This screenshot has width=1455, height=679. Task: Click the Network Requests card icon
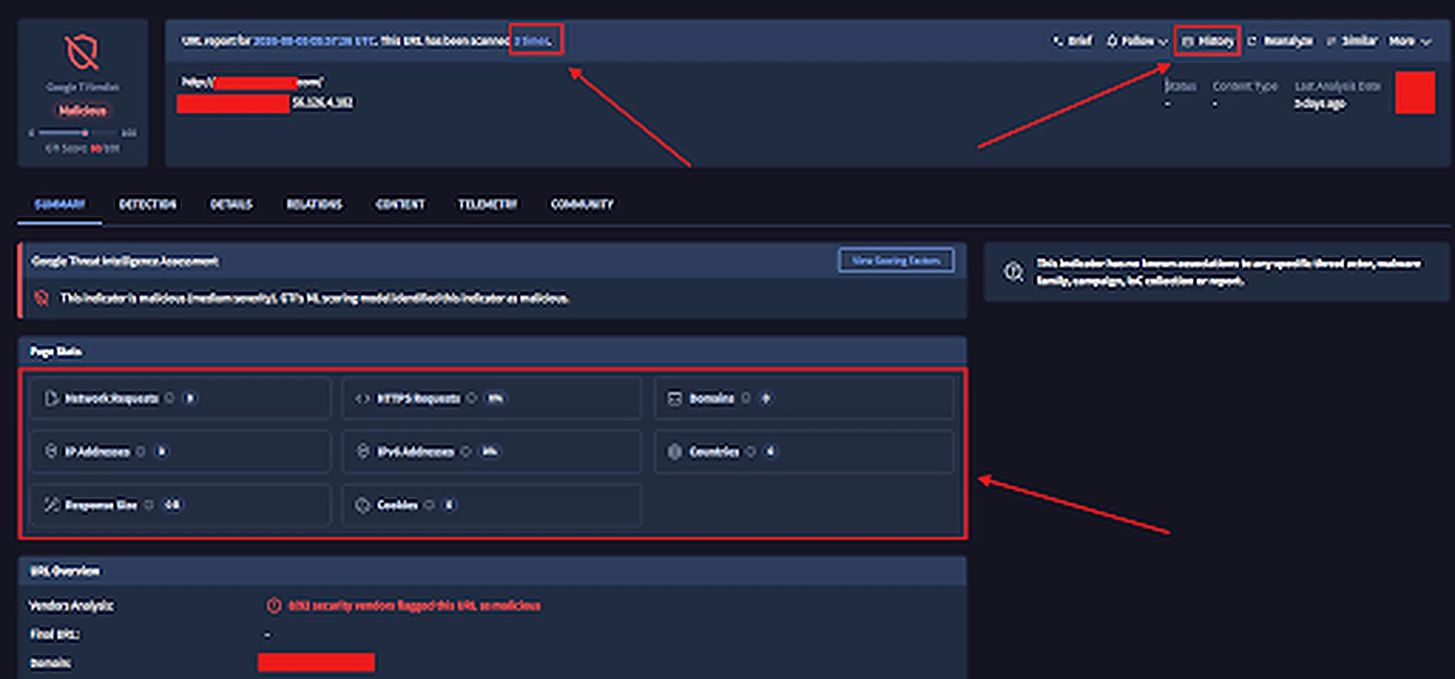pyautogui.click(x=51, y=398)
